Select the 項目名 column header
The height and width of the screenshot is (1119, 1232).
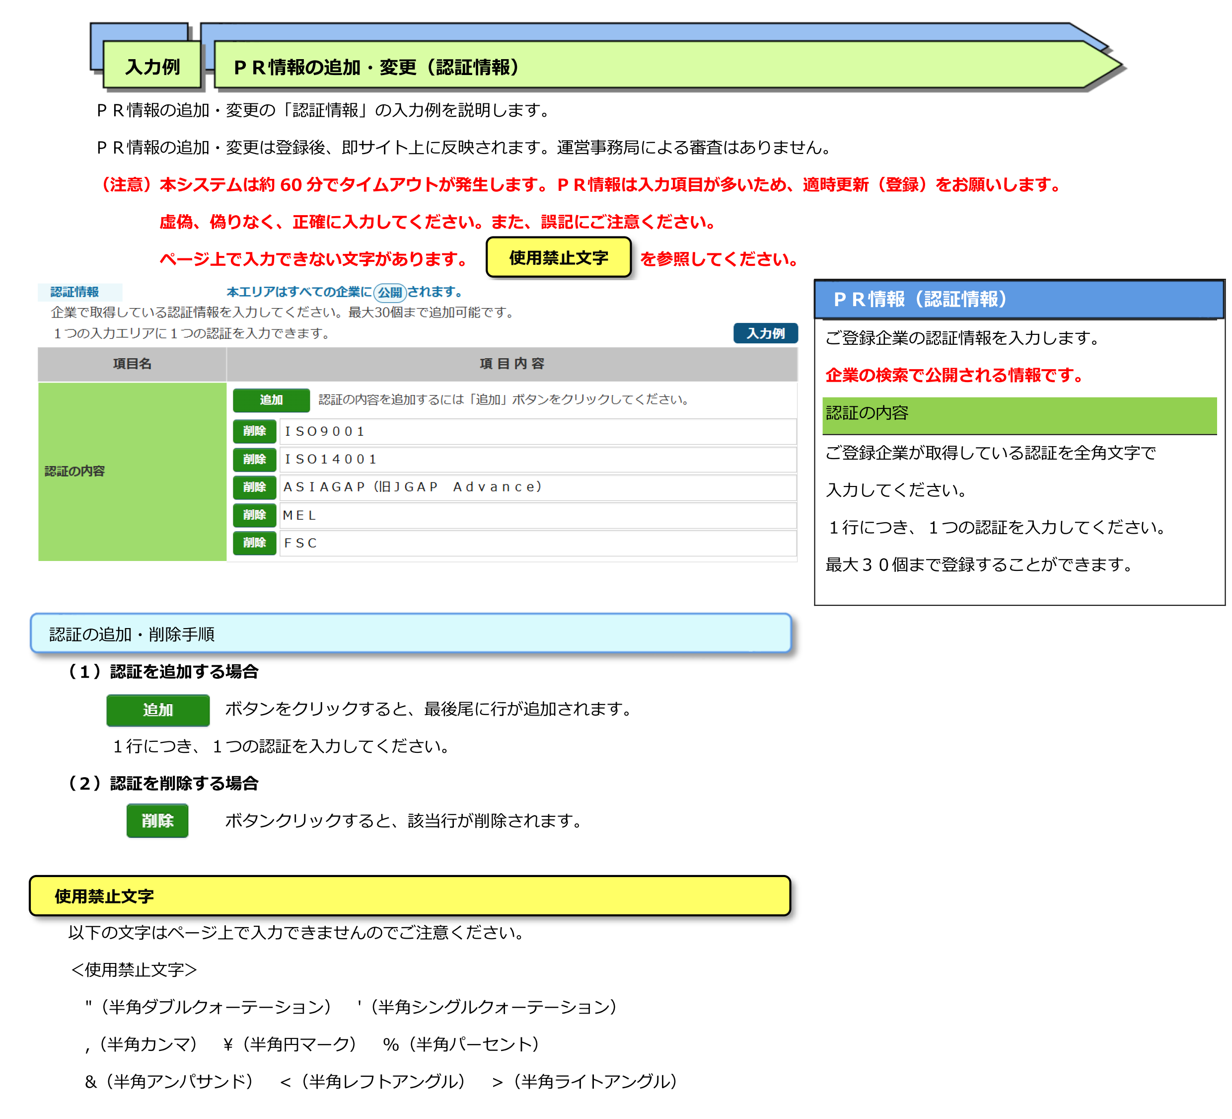click(132, 364)
